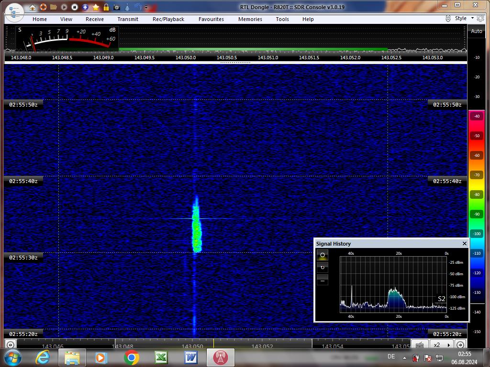The image size is (490, 367).
Task: Open Google Chrome from taskbar
Action: (131, 357)
